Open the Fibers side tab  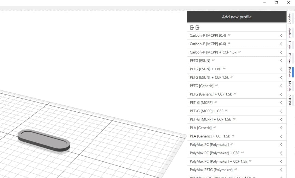(x=290, y=45)
